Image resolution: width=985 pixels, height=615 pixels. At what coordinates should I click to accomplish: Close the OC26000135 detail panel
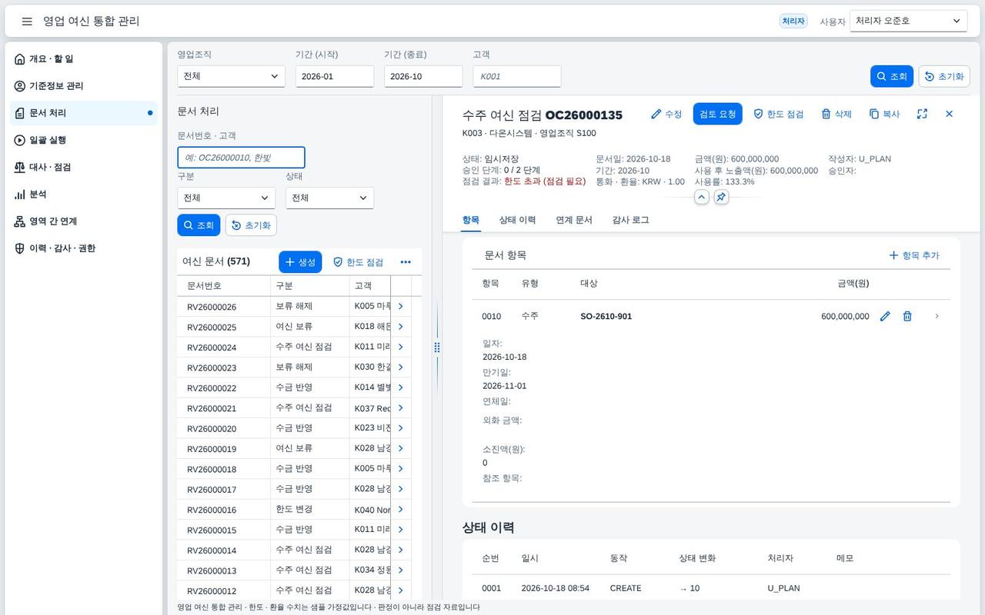pyautogui.click(x=949, y=114)
